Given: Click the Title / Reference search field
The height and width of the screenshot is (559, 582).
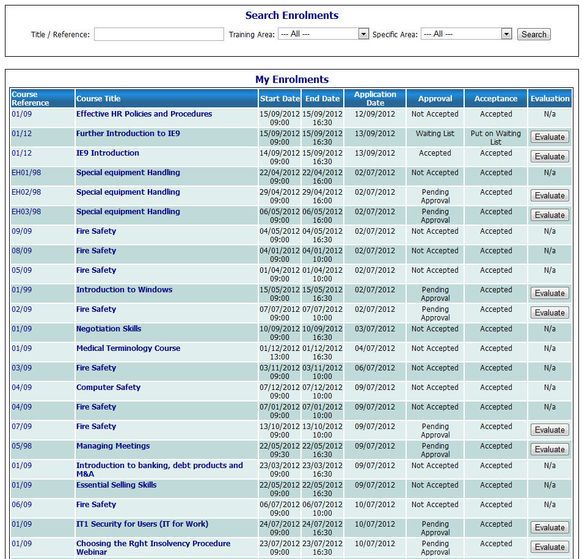Looking at the screenshot, I should click(159, 34).
